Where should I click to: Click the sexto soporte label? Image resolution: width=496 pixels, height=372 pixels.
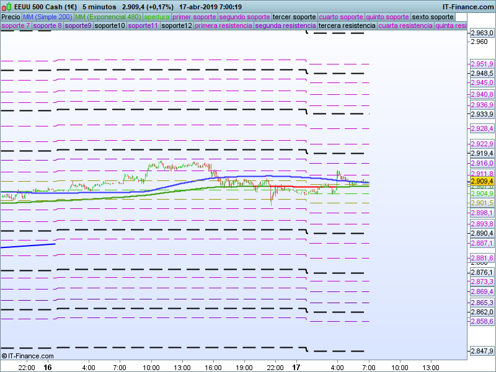(x=432, y=17)
